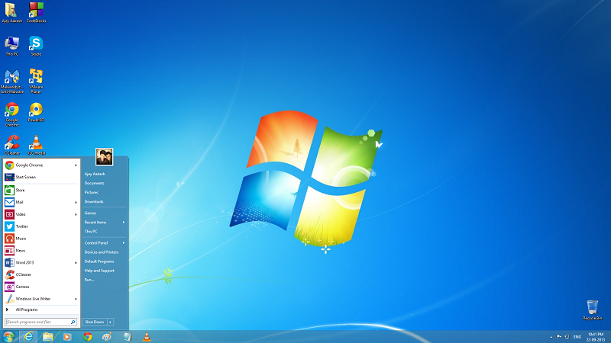Open Windows Live Writer in Start menu
Screen dimensions: 611x343
41,299
